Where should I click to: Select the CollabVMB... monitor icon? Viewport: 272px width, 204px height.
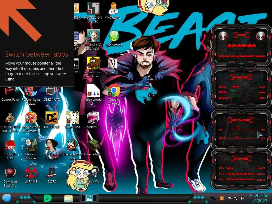(93, 120)
